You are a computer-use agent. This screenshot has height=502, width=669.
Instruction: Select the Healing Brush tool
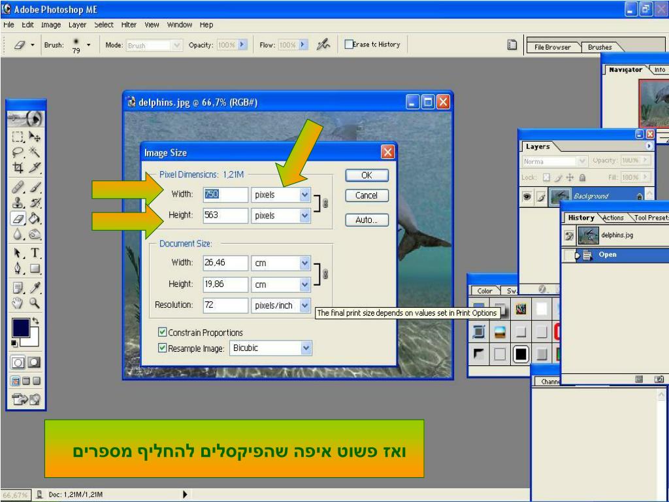(18, 187)
